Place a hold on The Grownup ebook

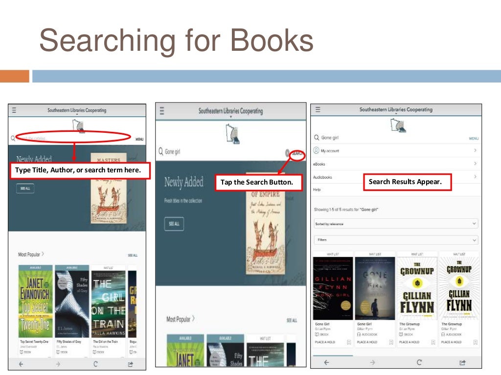point(410,342)
